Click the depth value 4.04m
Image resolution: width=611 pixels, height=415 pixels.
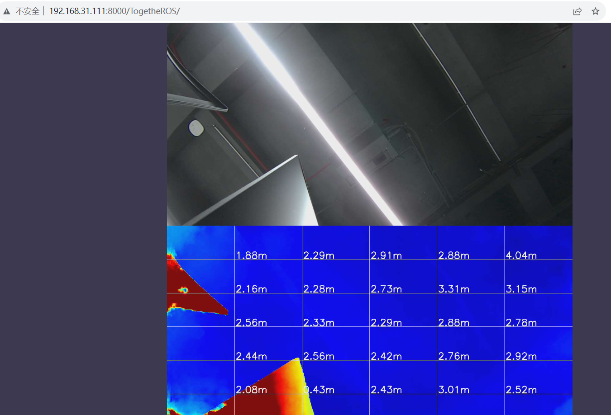tap(521, 255)
